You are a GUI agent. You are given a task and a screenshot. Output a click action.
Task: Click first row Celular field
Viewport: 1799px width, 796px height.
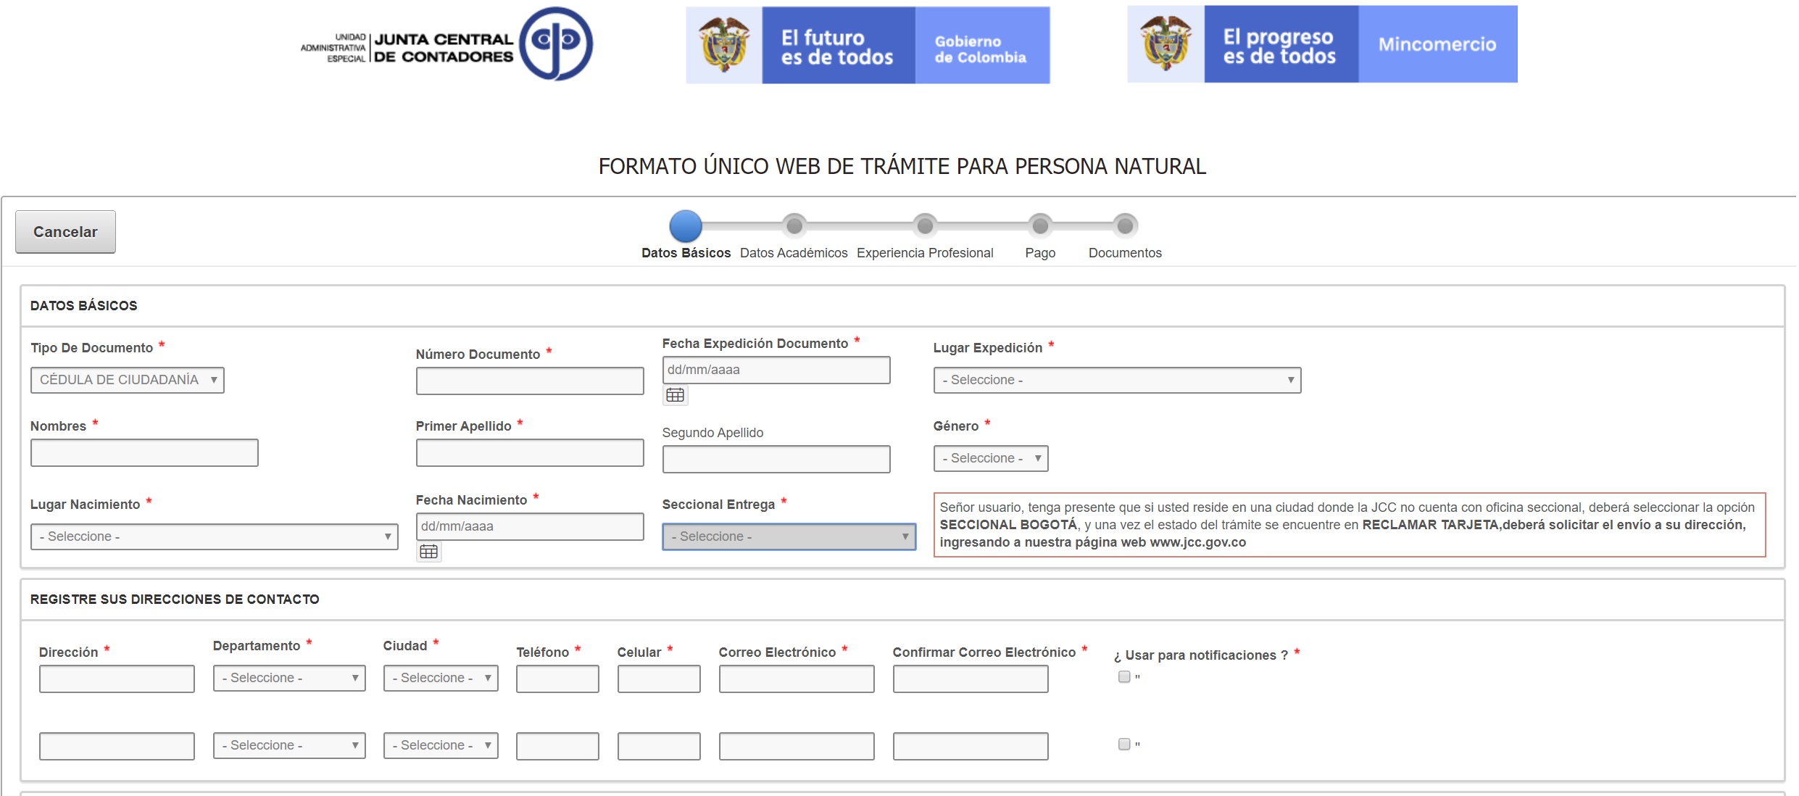pyautogui.click(x=659, y=679)
